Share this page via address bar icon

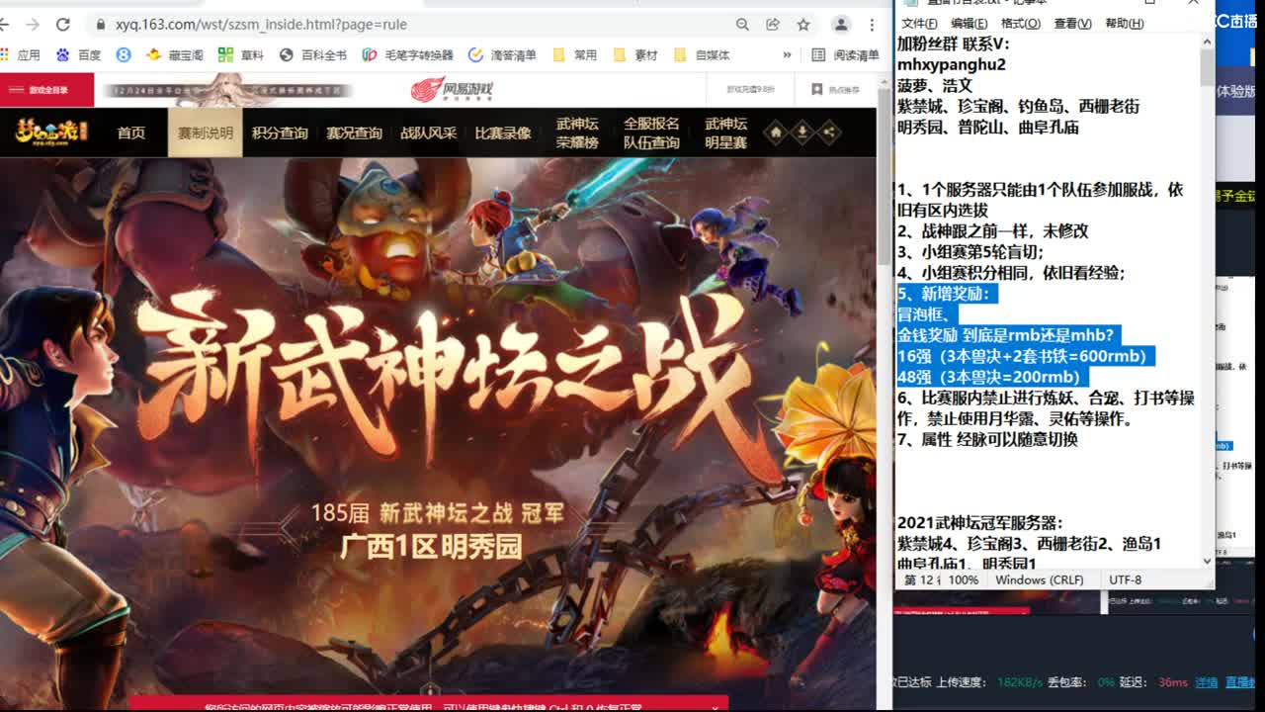coord(773,25)
